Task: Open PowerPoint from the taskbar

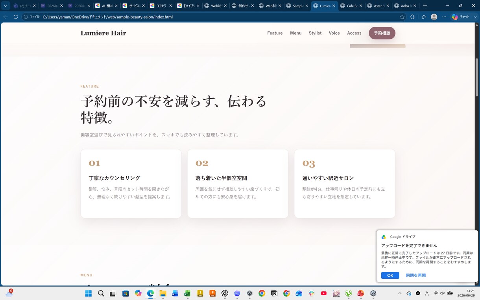Action: click(x=361, y=293)
